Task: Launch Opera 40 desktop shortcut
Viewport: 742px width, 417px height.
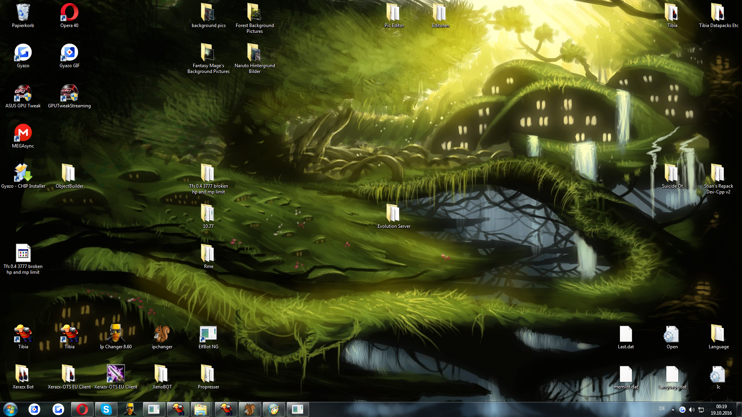Action: coord(70,15)
